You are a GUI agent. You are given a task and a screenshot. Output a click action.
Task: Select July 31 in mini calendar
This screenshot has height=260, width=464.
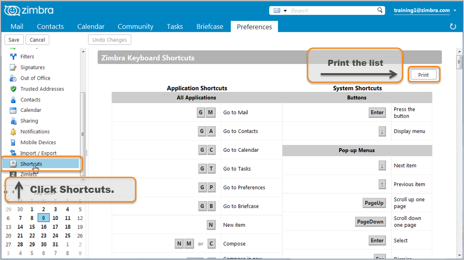tap(55, 244)
